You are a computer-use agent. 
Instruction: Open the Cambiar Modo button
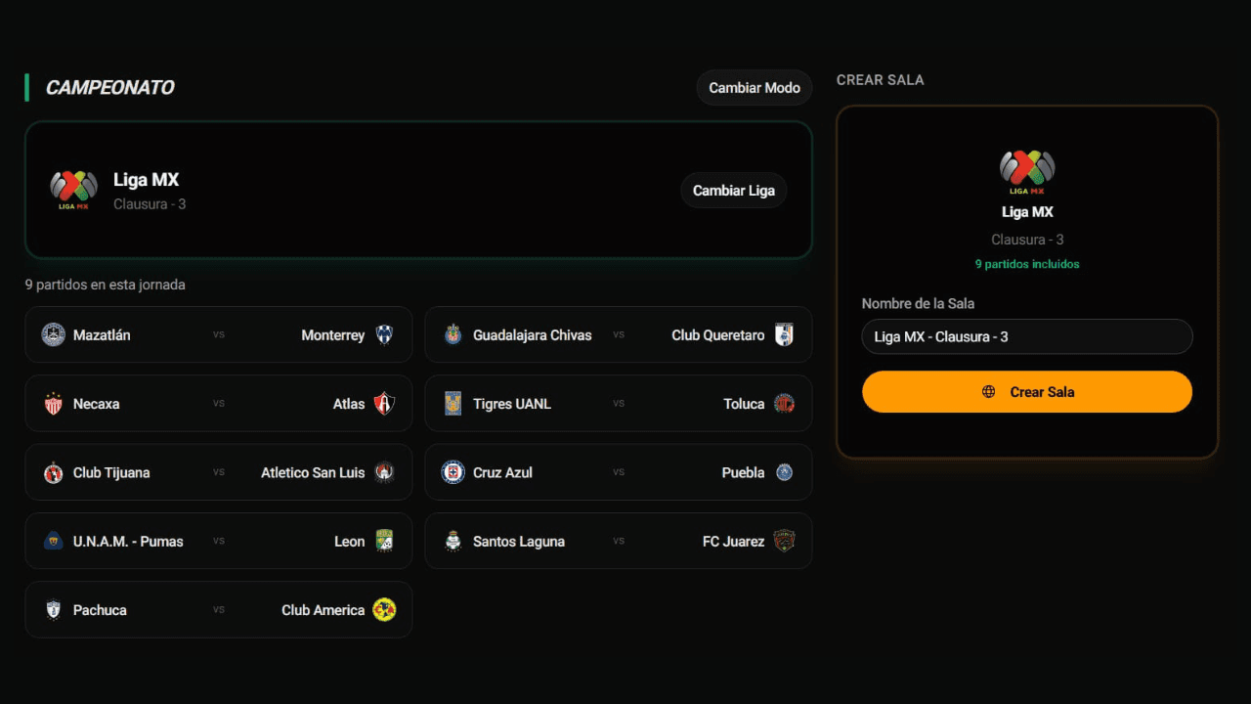click(x=755, y=88)
